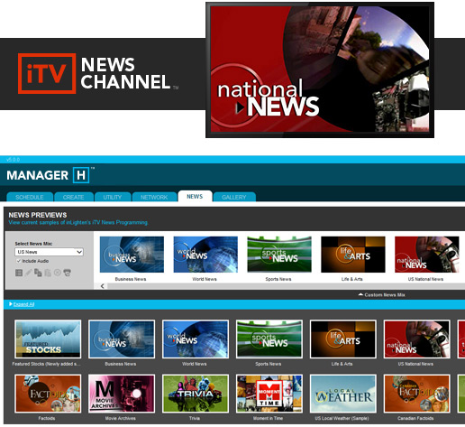Screen dimensions: 465x427
Task: Open the CREATE tab
Action: pyautogui.click(x=74, y=197)
